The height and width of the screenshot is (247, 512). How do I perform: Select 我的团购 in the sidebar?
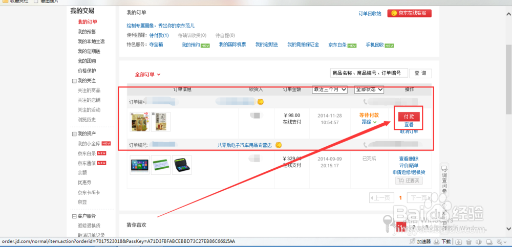click(x=87, y=61)
